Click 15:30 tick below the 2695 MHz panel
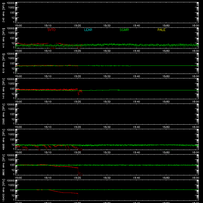The image size is (203, 203). pyautogui.click(x=107, y=127)
